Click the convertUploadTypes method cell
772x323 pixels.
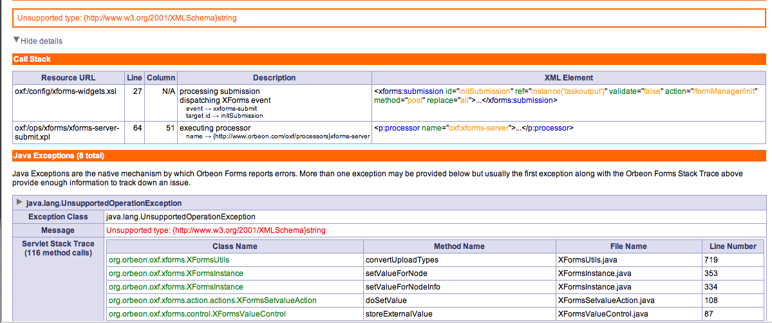click(x=402, y=260)
